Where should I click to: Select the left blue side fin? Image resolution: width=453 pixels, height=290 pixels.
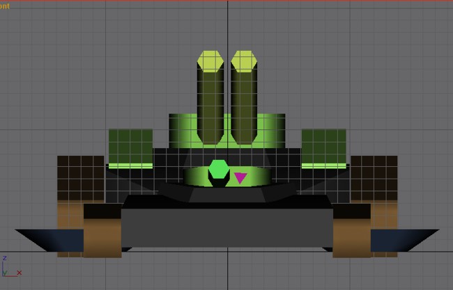coord(42,240)
